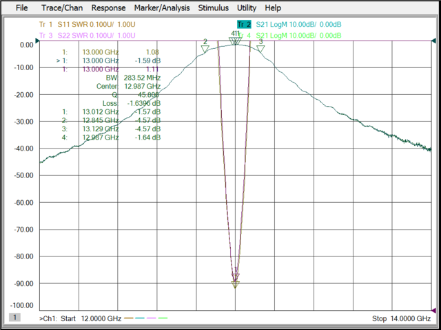This screenshot has height=330, width=441.
Task: Click the purple reference marker at bottom right
Action: pos(433,310)
